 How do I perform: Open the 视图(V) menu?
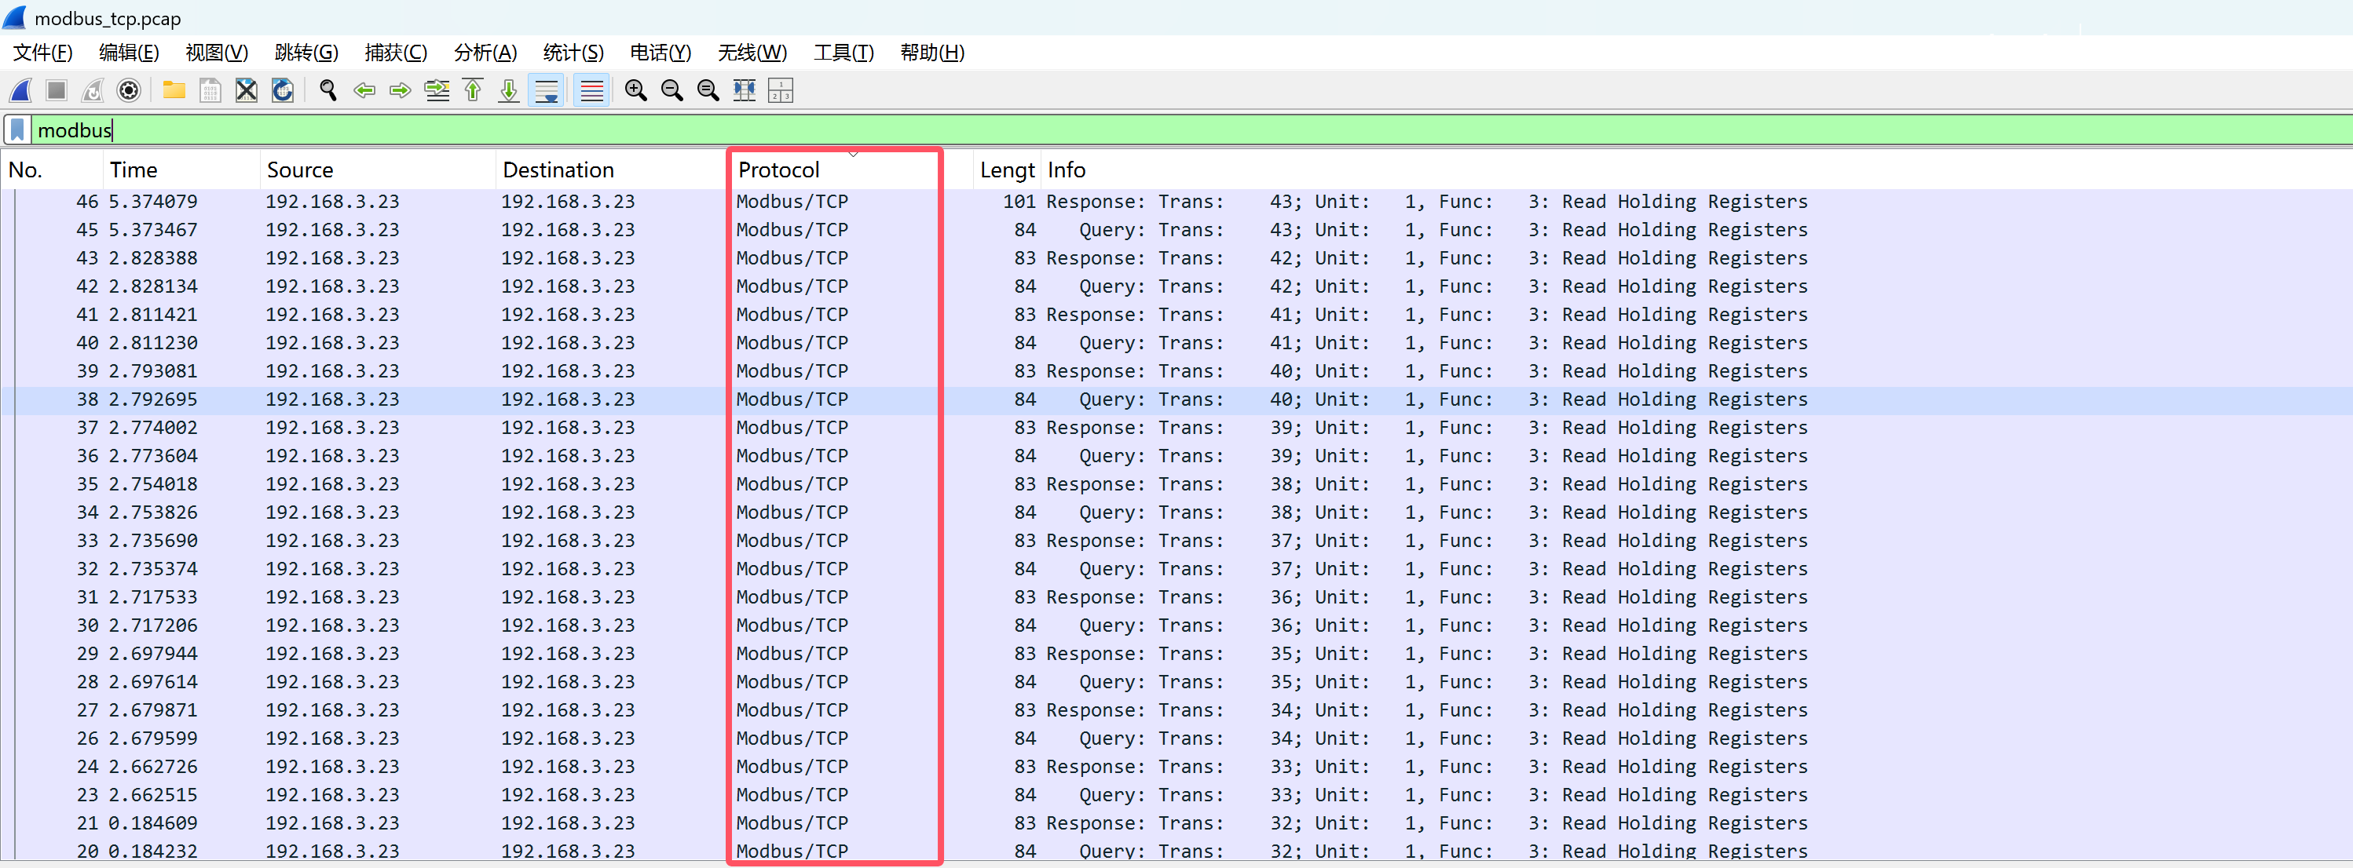217,53
